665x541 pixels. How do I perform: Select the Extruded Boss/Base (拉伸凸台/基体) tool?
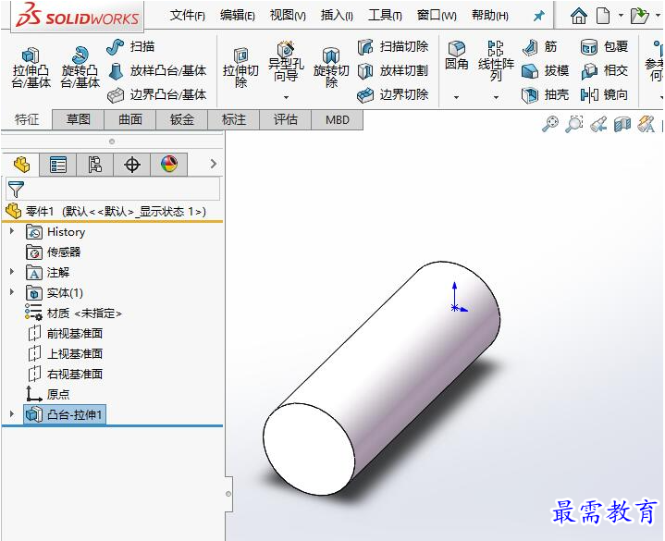tap(31, 68)
